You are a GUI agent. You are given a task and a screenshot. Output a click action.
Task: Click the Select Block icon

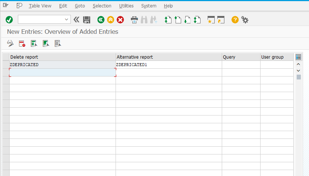click(x=46, y=43)
